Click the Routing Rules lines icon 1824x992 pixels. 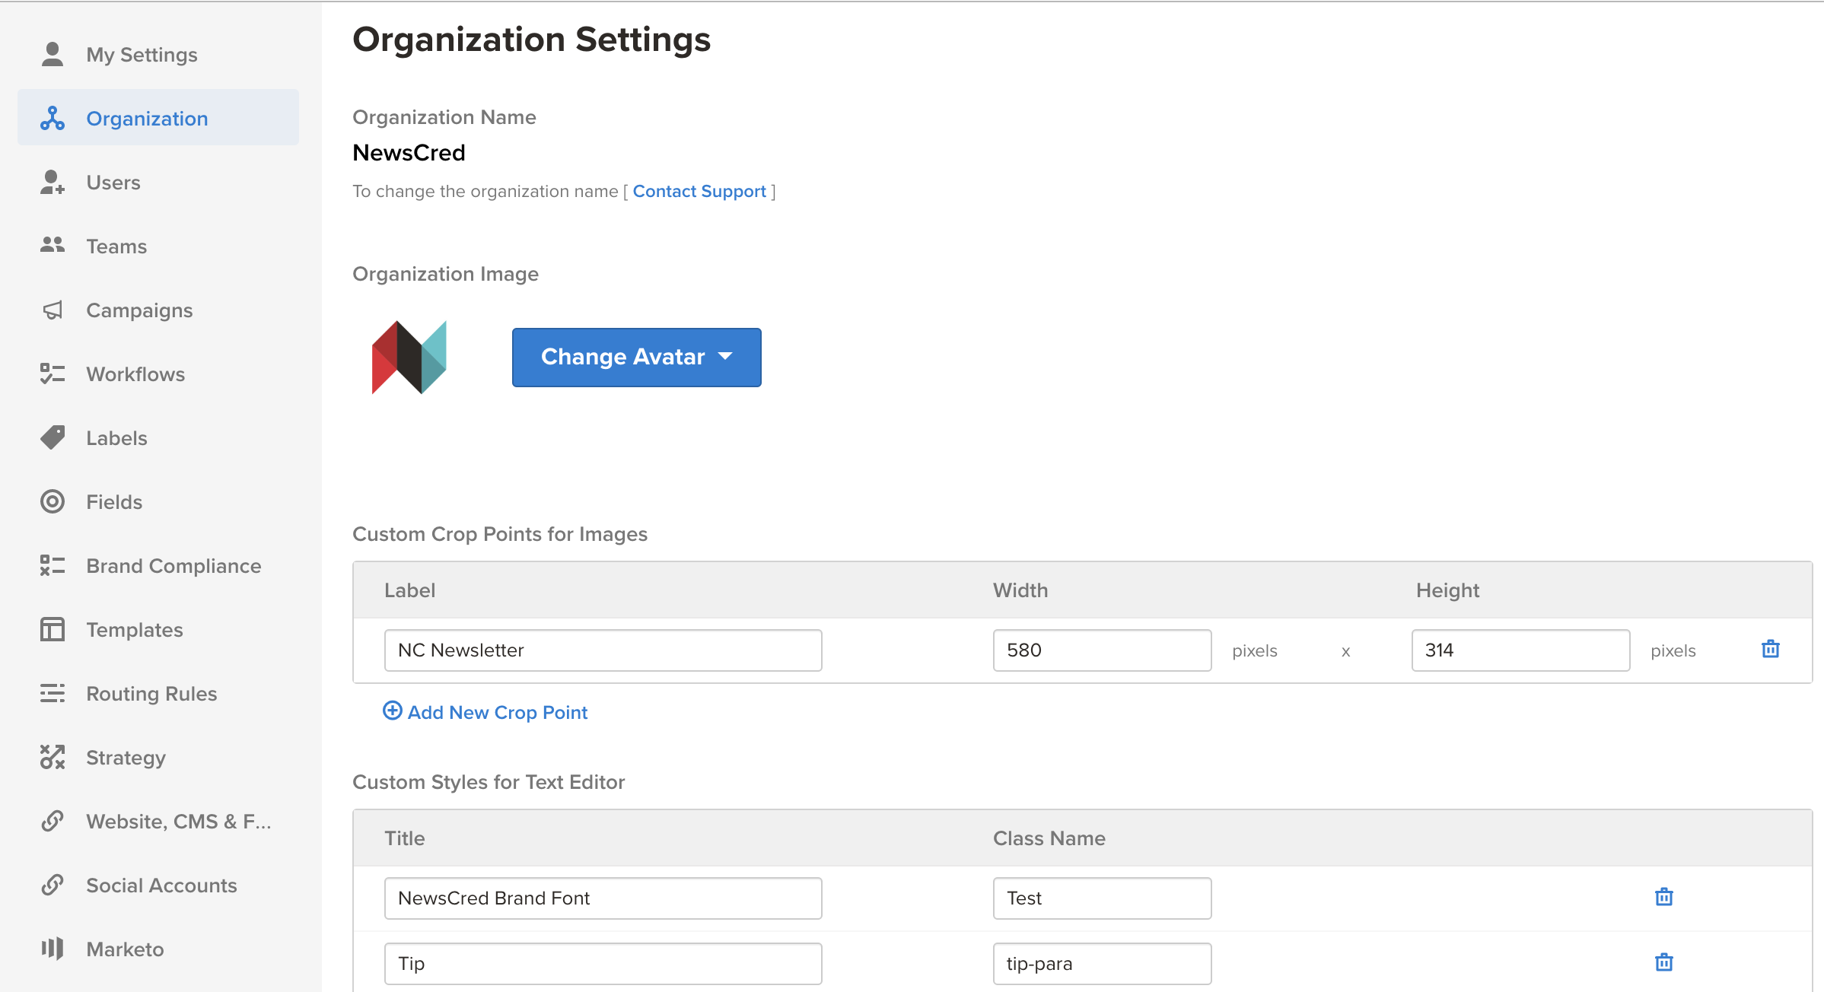pos(53,693)
